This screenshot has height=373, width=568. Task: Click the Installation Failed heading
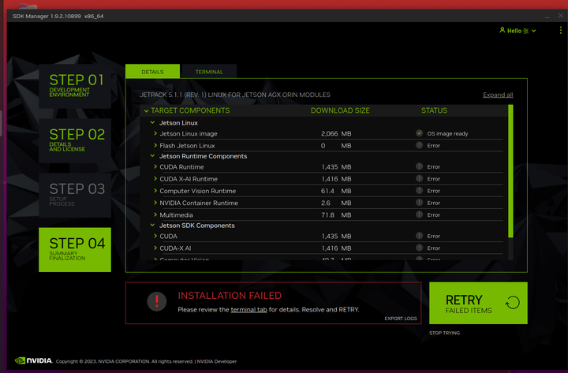pyautogui.click(x=230, y=296)
